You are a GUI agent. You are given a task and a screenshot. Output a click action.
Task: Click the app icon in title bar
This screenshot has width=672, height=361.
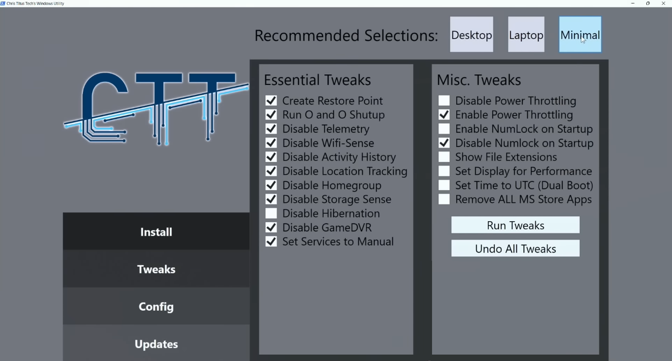3,3
